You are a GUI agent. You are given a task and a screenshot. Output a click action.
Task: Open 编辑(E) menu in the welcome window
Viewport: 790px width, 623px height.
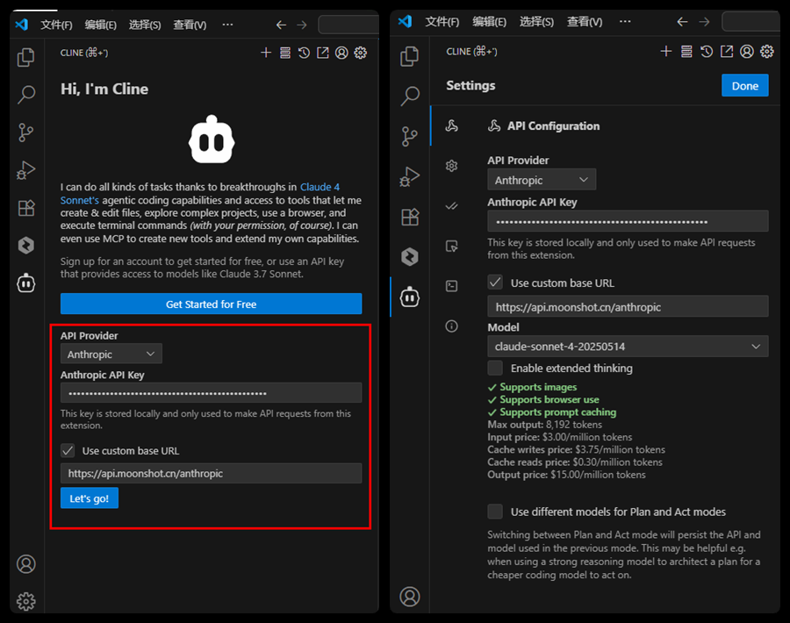pos(101,25)
